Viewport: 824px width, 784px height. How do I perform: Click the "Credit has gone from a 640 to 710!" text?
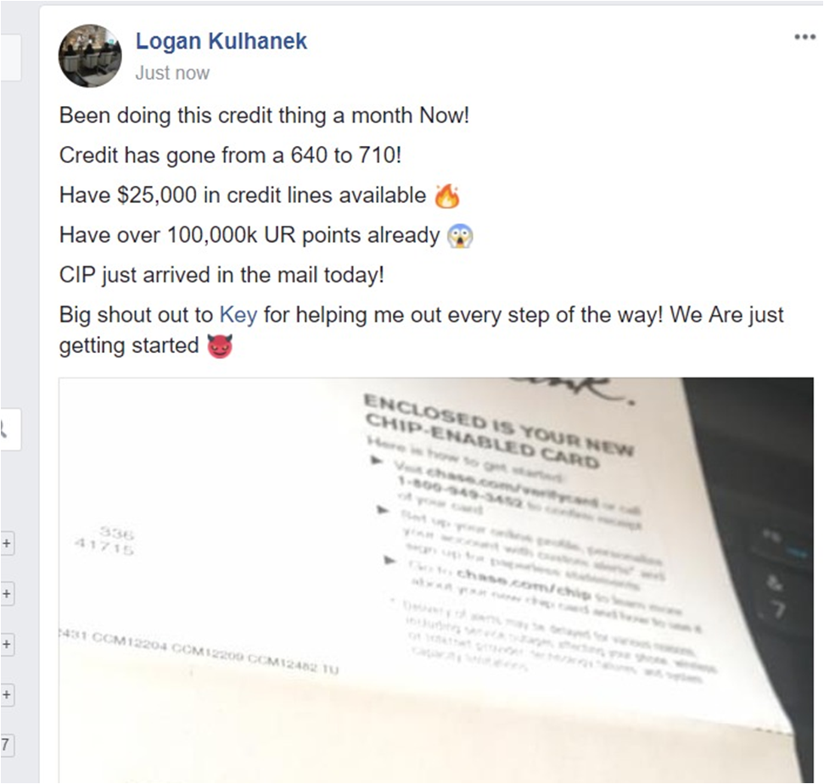[x=230, y=155]
